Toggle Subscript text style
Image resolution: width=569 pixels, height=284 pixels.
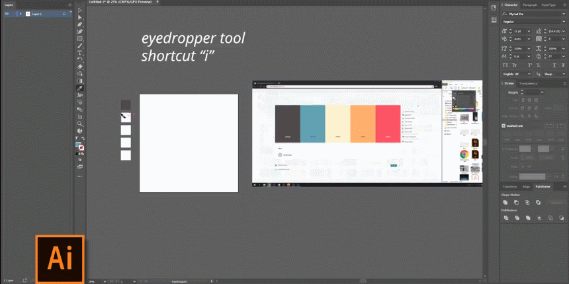point(539,65)
